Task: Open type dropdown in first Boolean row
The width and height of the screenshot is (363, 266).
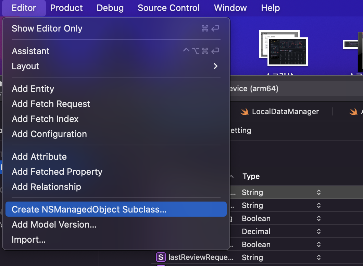Action: click(x=318, y=218)
